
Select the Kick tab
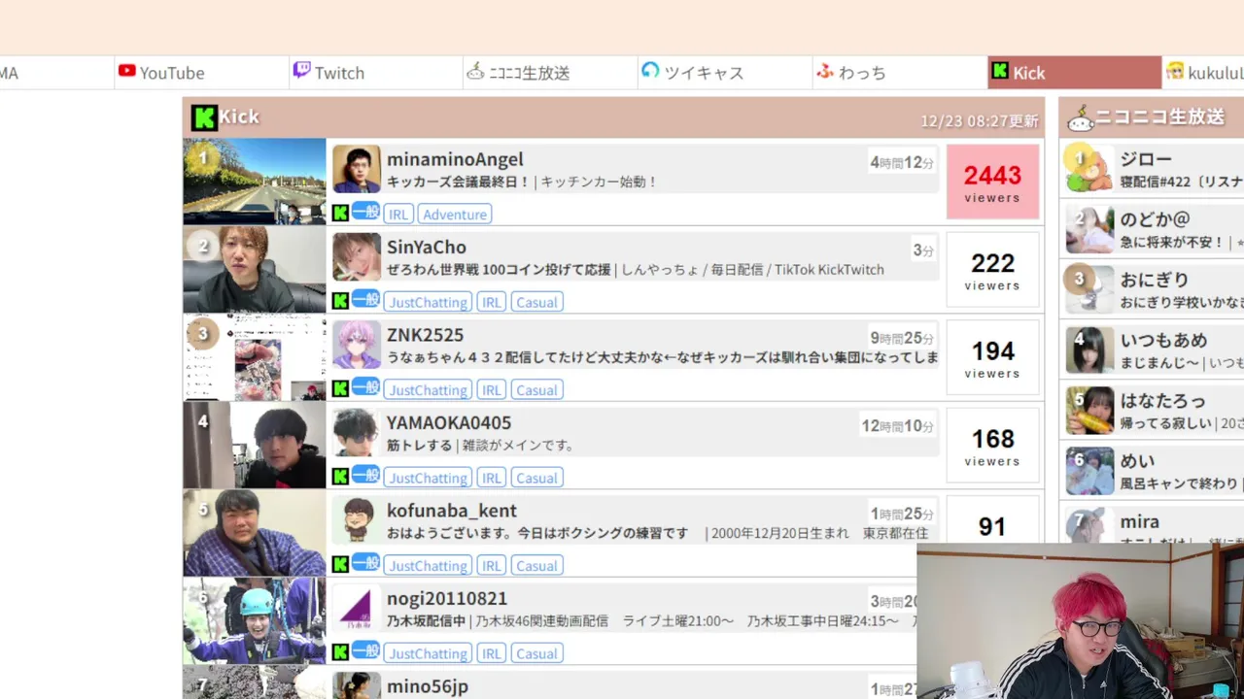point(1074,73)
